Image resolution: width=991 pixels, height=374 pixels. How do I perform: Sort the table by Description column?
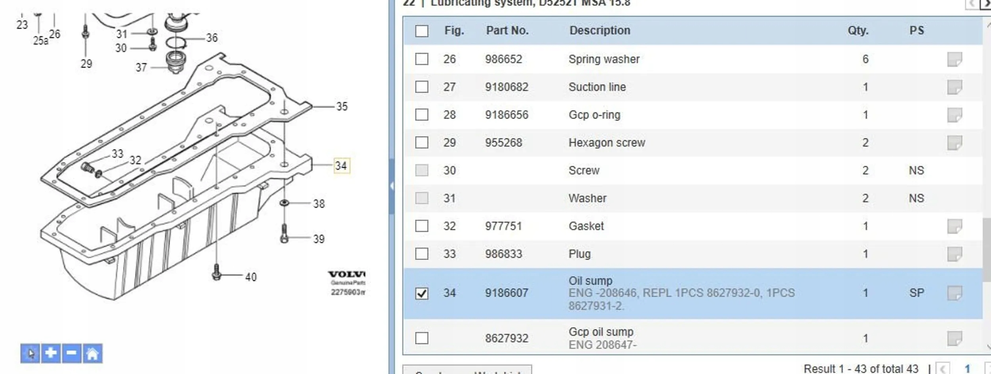point(600,31)
